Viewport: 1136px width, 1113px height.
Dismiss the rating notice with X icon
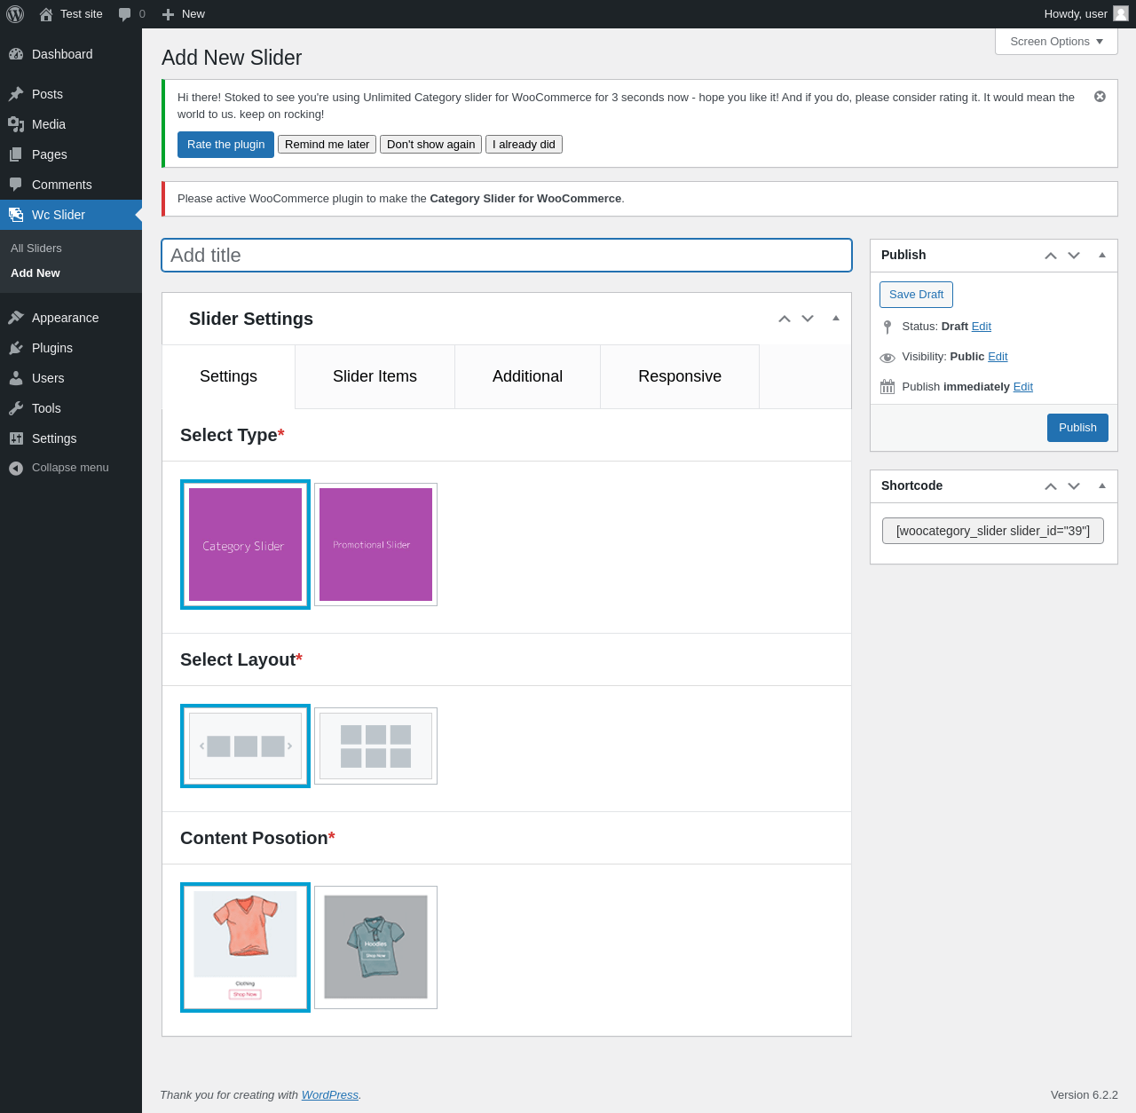[x=1100, y=96]
